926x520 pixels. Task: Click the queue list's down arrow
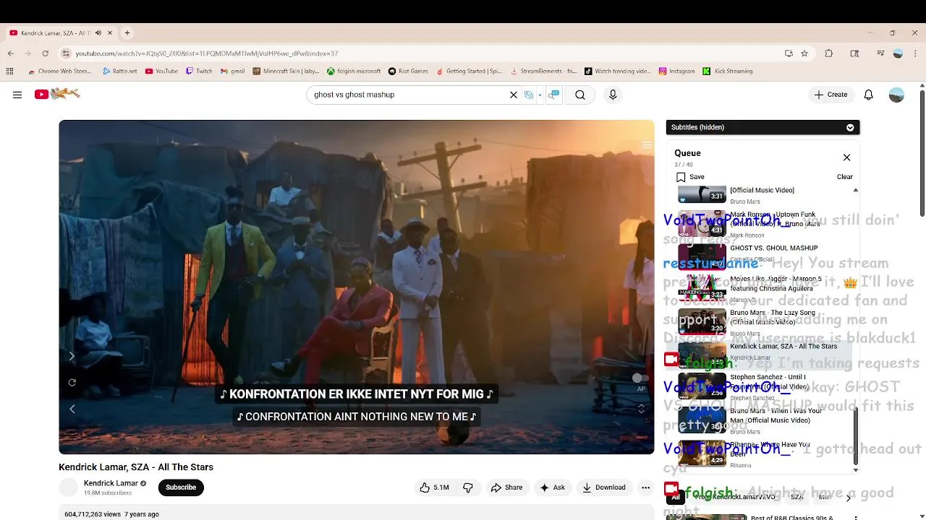[856, 470]
